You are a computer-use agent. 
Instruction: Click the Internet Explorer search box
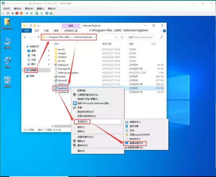pos(145,37)
